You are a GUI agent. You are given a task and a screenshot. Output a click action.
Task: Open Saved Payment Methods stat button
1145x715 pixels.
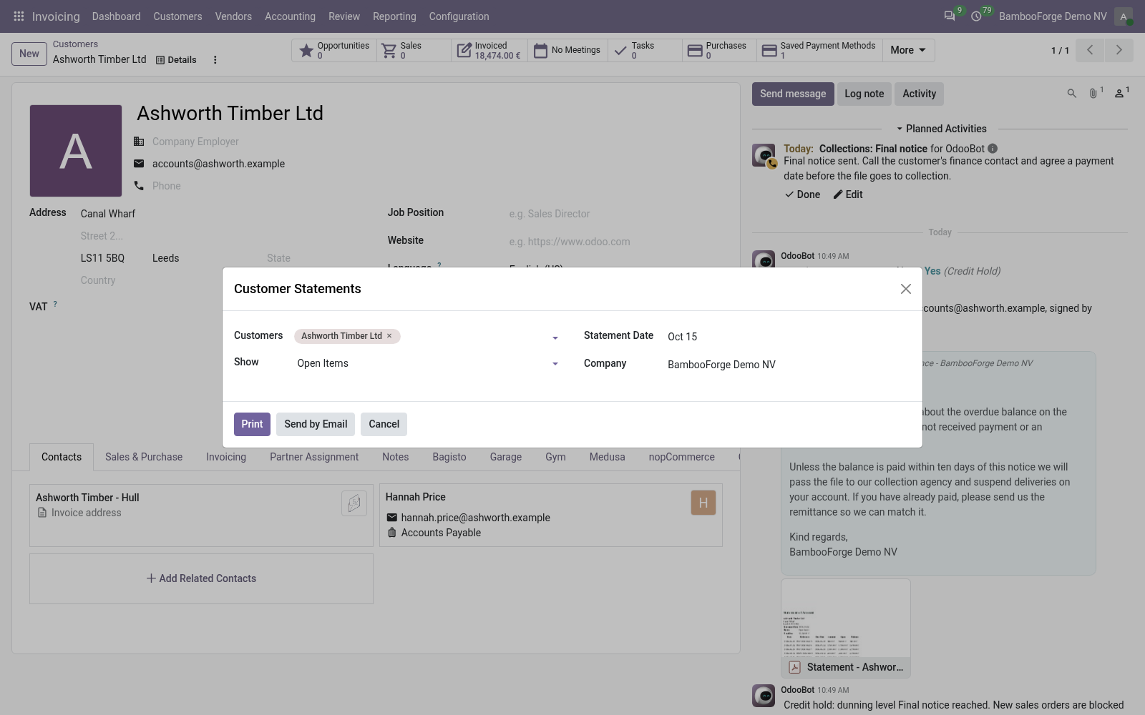(x=819, y=50)
